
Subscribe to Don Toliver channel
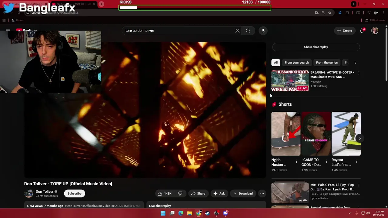pos(74,193)
